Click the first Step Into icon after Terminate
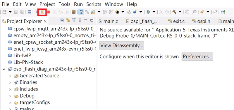234x110 pixels. (x=54, y=12)
